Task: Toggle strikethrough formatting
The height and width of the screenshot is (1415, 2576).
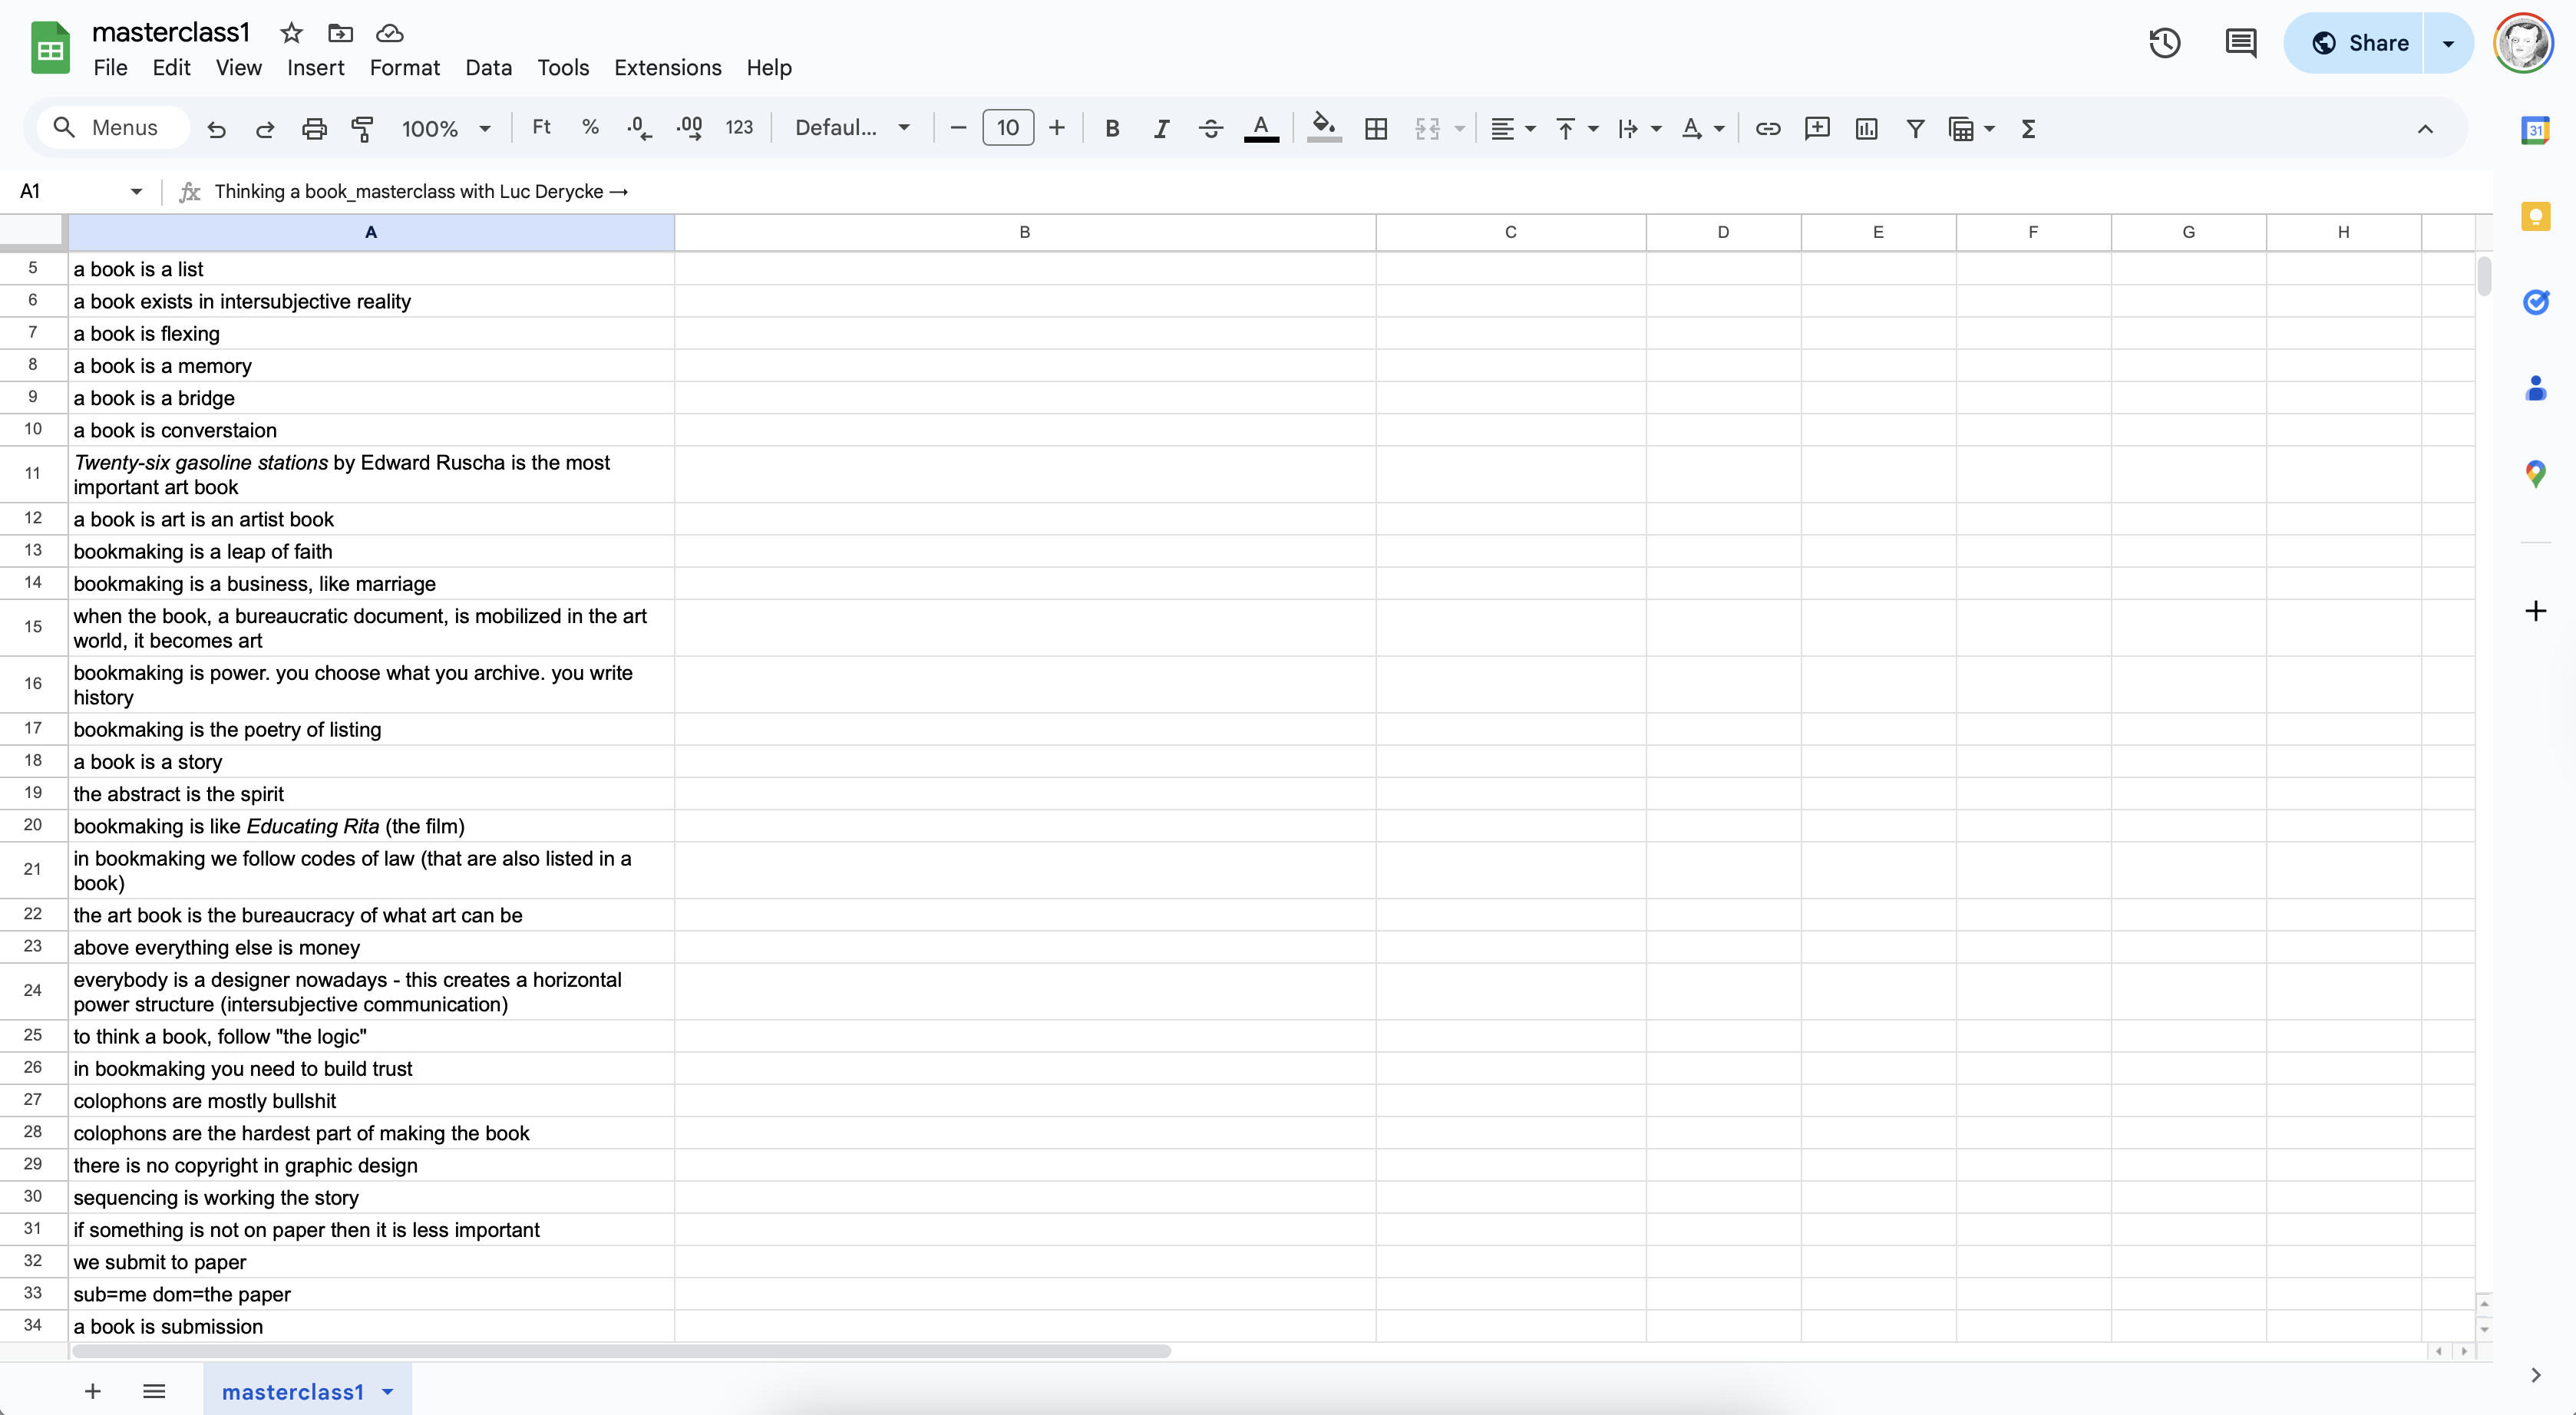Action: coord(1210,128)
